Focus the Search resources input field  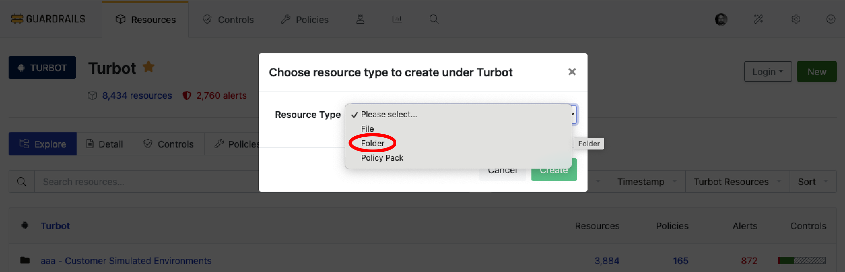(x=147, y=181)
